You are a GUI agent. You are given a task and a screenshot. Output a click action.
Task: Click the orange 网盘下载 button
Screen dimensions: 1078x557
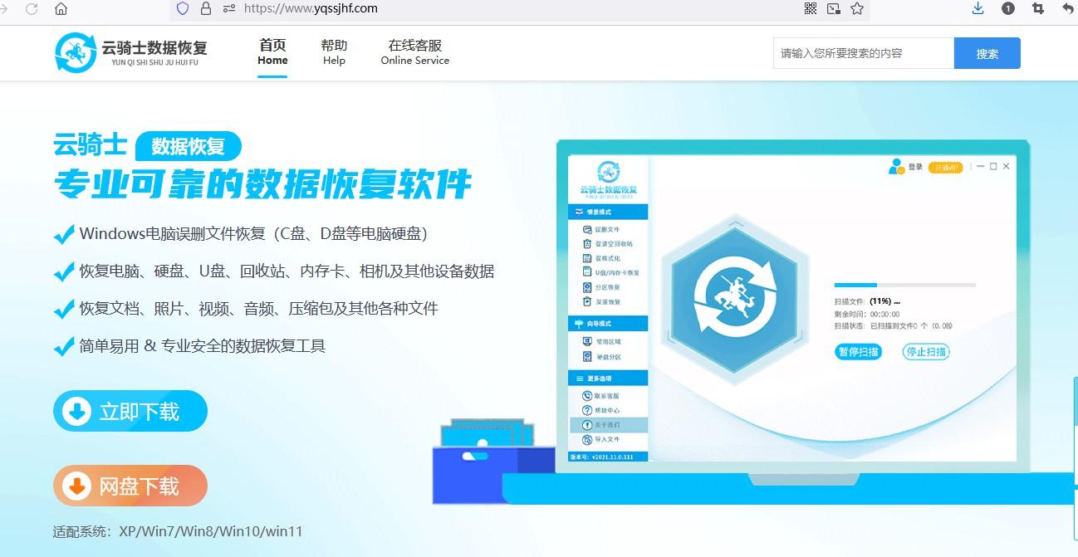(x=130, y=486)
